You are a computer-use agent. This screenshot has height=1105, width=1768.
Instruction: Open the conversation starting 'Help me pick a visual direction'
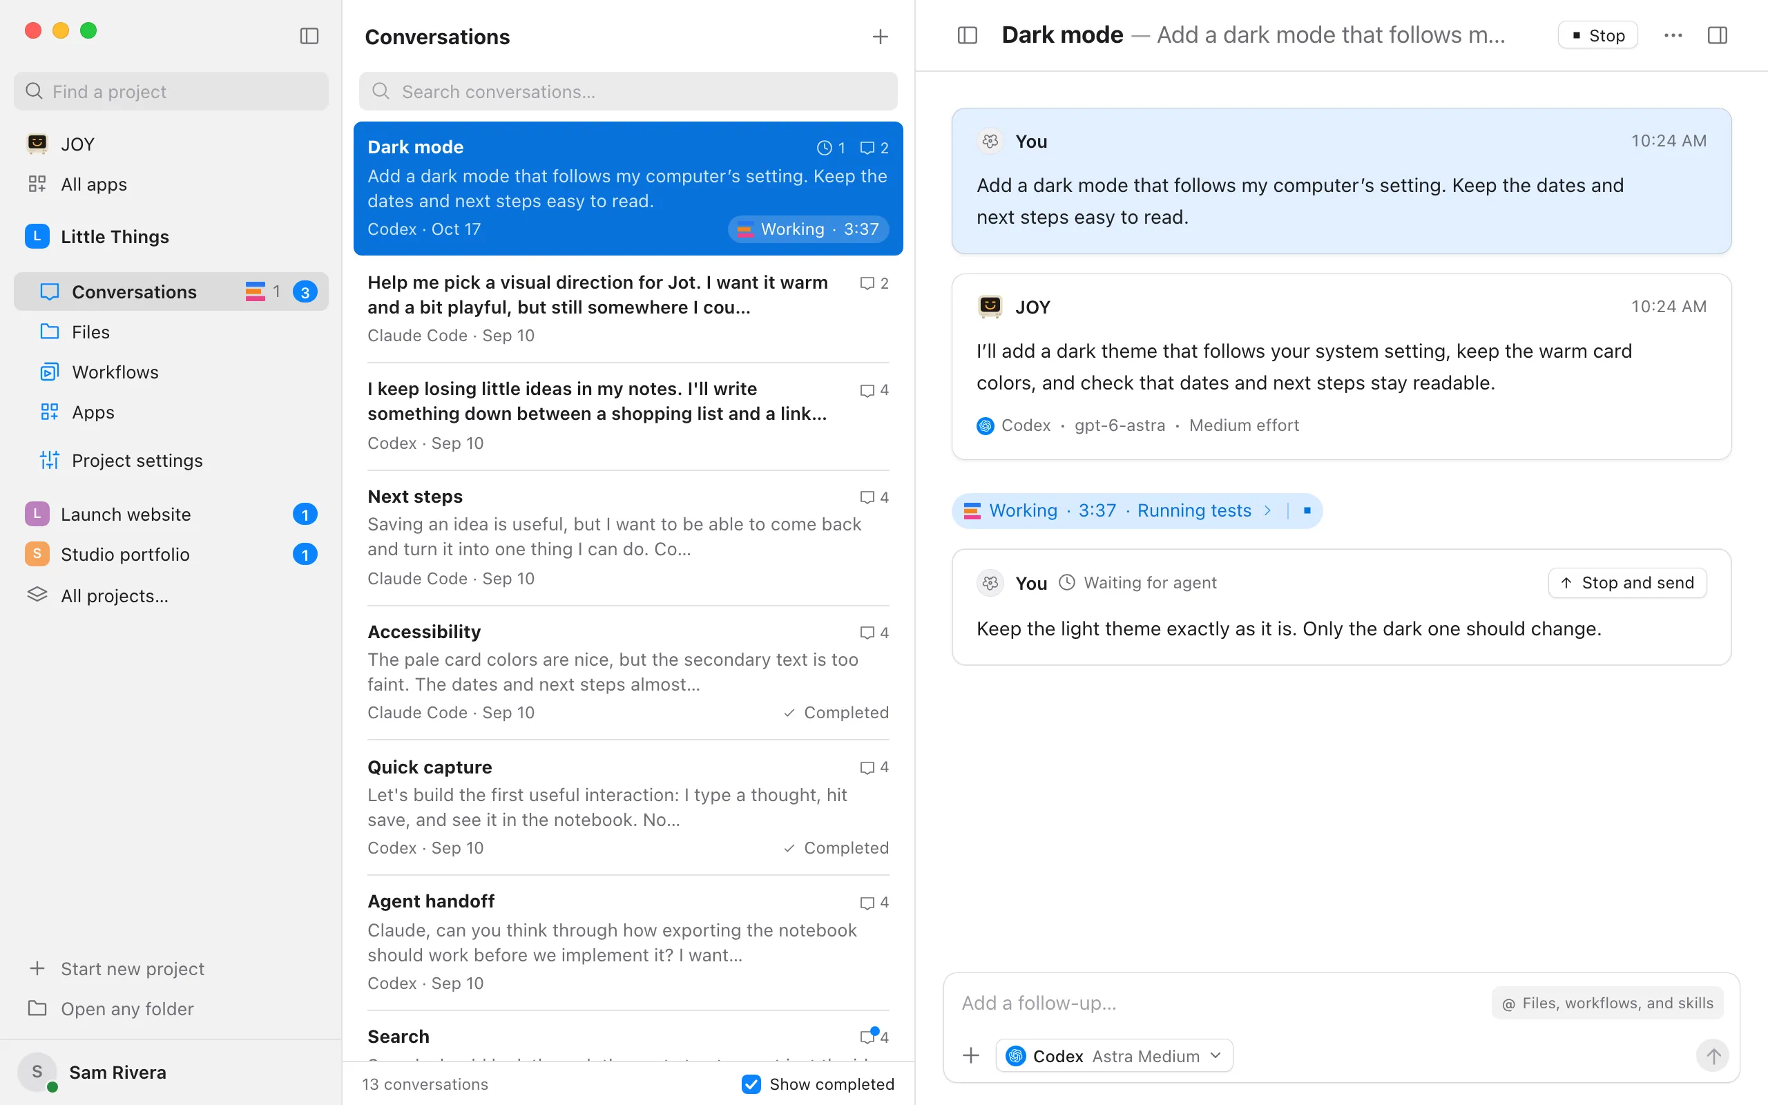[x=628, y=309]
